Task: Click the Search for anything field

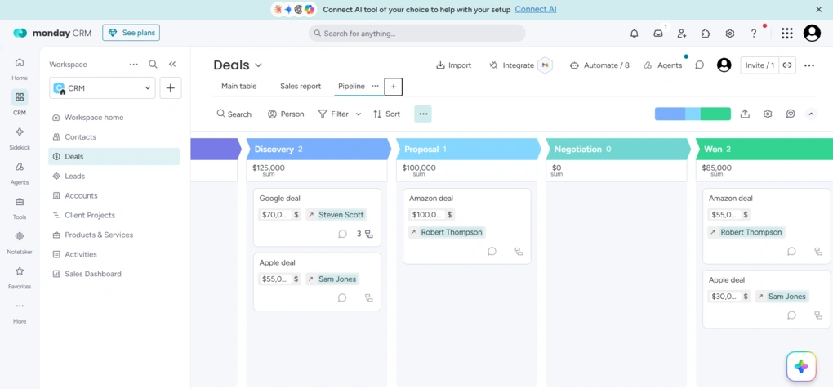Action: (x=417, y=33)
